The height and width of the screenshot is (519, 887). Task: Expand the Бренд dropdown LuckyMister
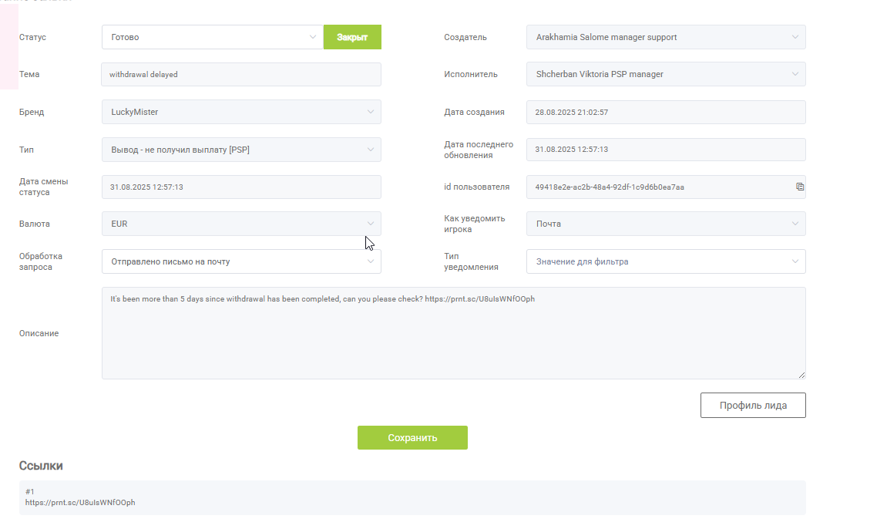coord(241,112)
